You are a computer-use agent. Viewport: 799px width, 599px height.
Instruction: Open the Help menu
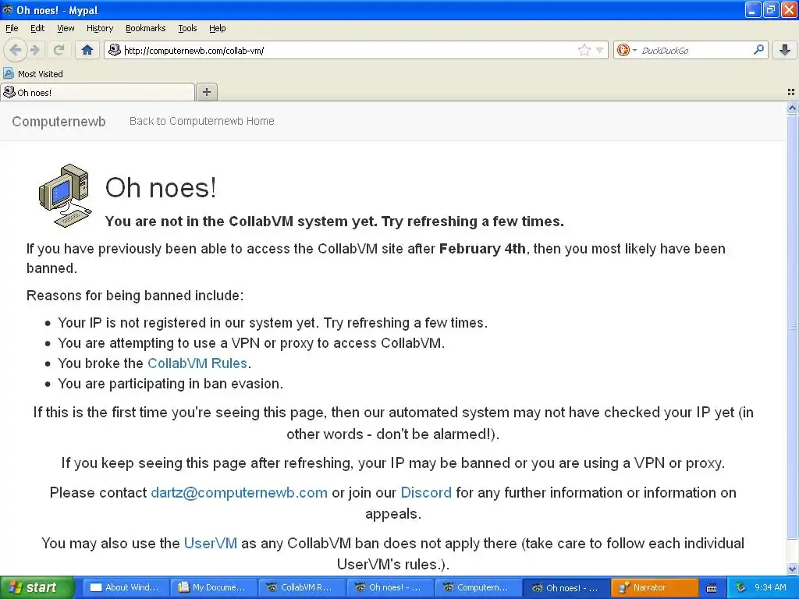tap(217, 28)
